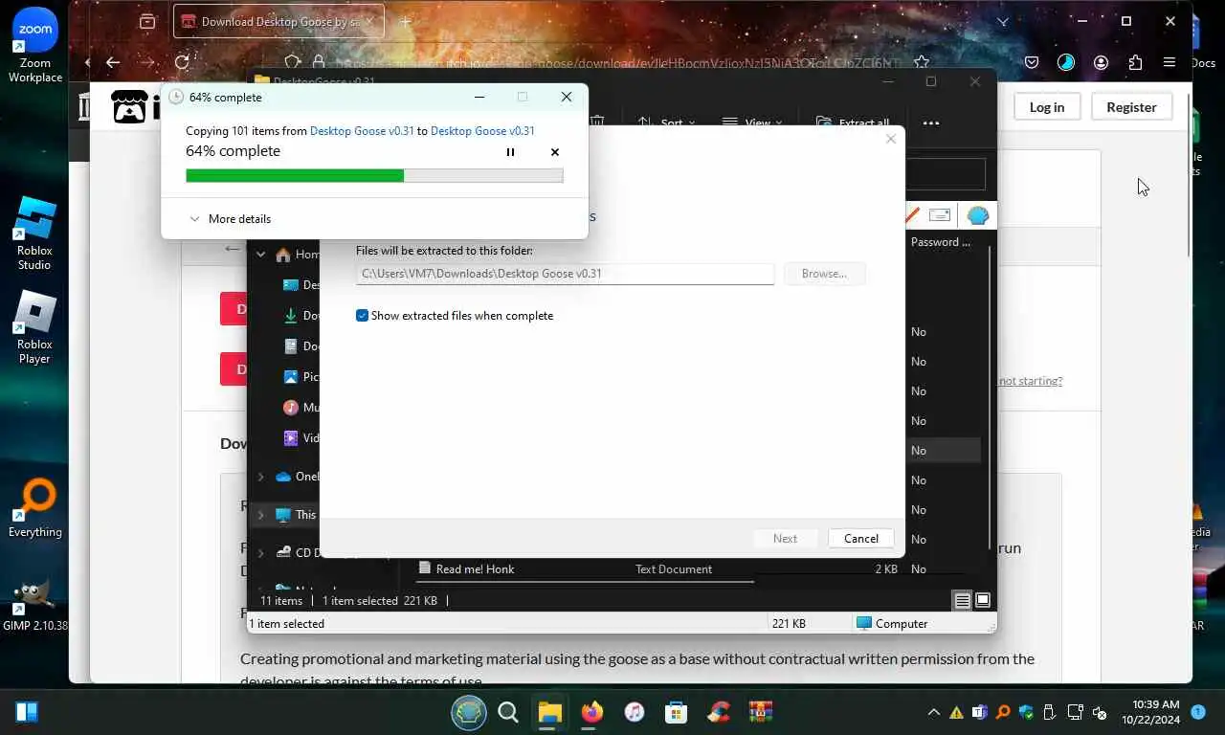Expand the Home node in navigation pane

coord(260,255)
